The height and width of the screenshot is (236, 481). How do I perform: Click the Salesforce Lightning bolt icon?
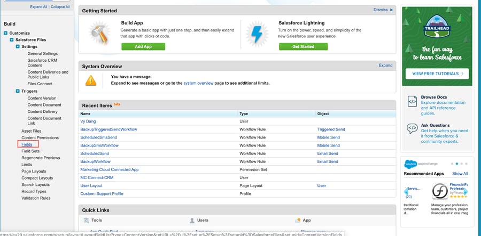point(257,34)
